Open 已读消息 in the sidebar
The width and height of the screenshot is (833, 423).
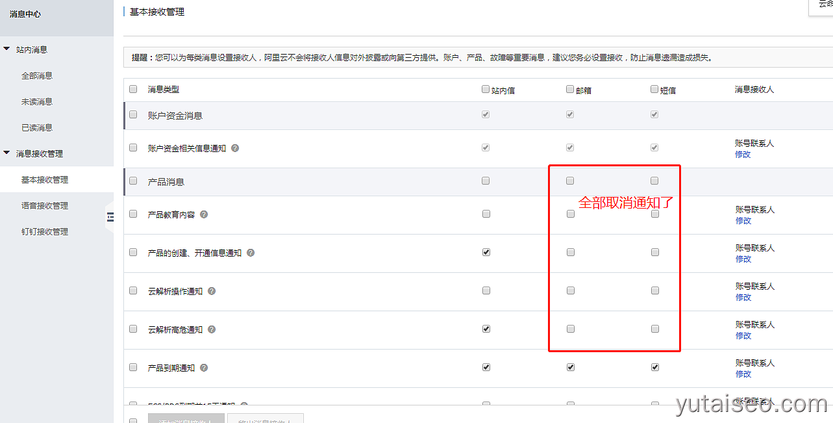point(37,128)
